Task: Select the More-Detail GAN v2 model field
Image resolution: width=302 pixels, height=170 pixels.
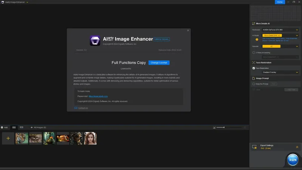Action: [x=272, y=36]
